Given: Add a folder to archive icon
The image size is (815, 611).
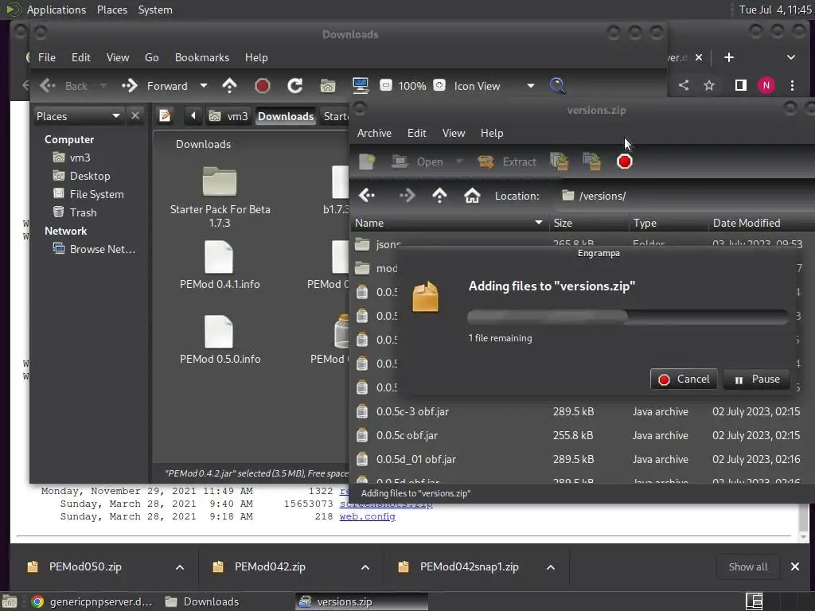Looking at the screenshot, I should 592,162.
